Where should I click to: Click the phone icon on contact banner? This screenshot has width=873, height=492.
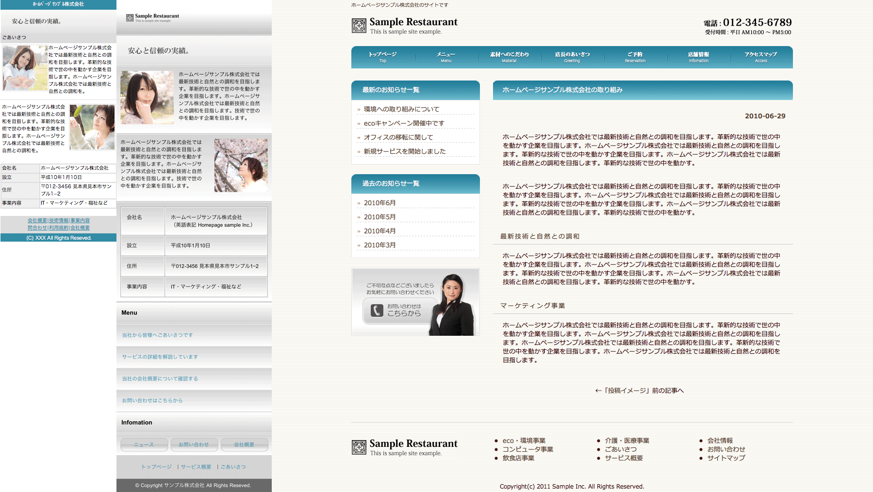coord(377,311)
